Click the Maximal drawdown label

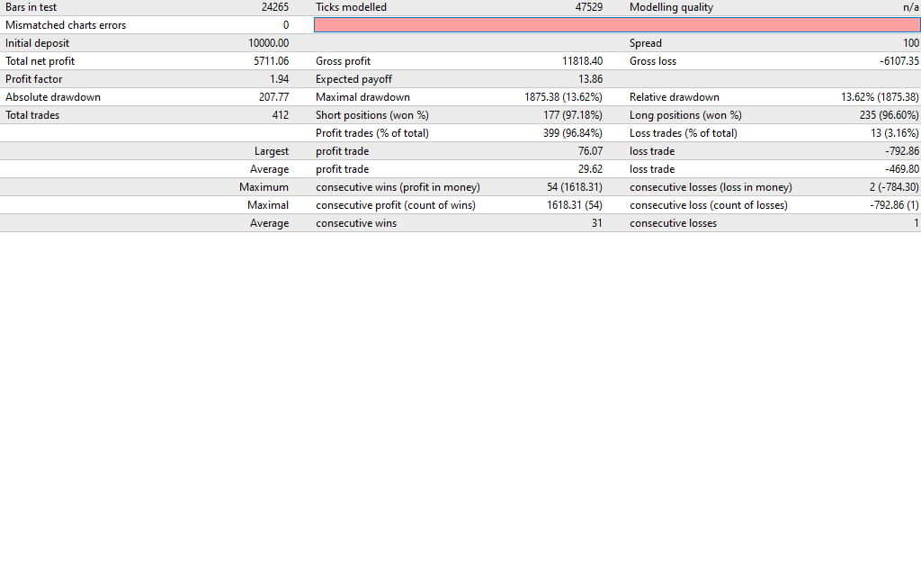pos(362,97)
